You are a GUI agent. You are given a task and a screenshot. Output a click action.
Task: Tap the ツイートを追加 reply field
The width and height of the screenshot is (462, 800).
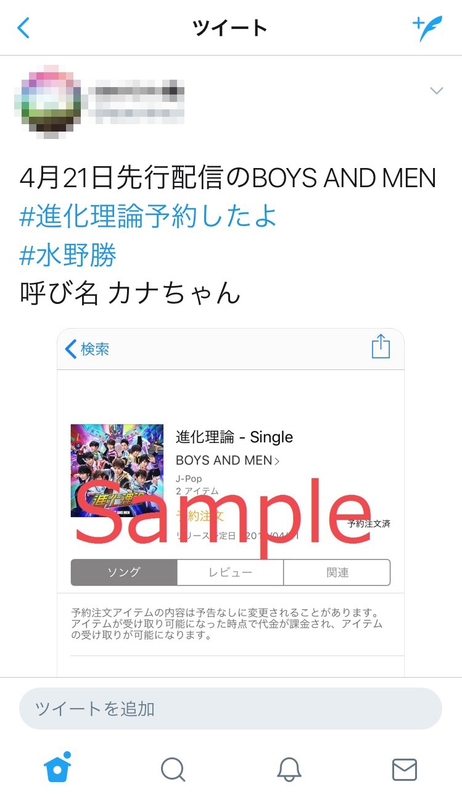231,709
